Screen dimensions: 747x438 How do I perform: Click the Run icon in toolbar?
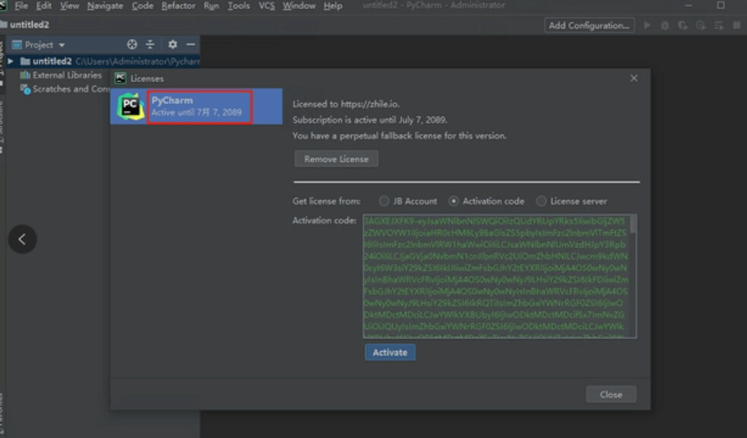click(647, 25)
